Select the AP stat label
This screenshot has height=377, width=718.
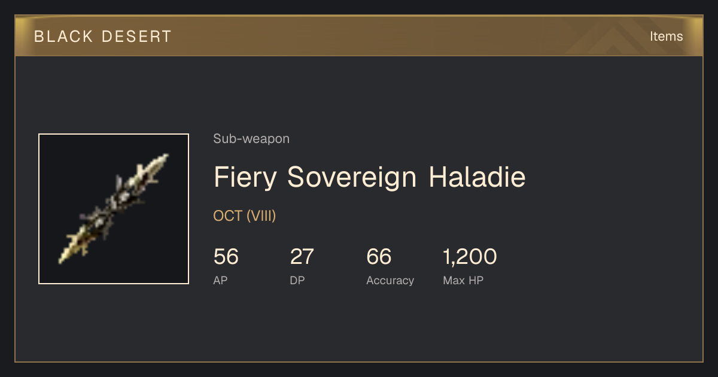coord(220,281)
